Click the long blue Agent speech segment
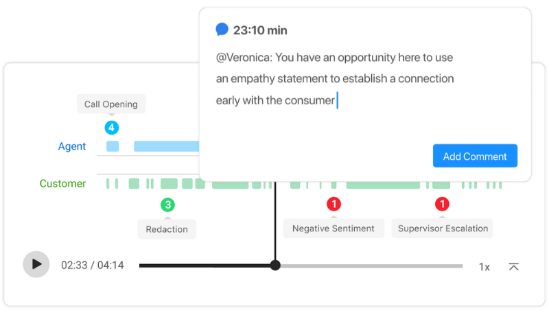The height and width of the screenshot is (317, 549). pyautogui.click(x=166, y=146)
